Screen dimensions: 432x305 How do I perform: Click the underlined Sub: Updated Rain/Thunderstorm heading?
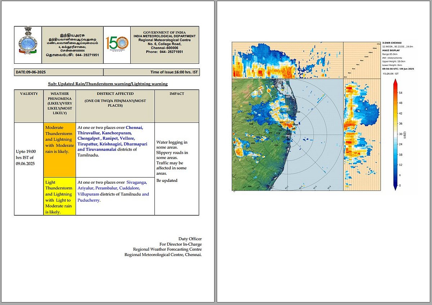(x=108, y=84)
